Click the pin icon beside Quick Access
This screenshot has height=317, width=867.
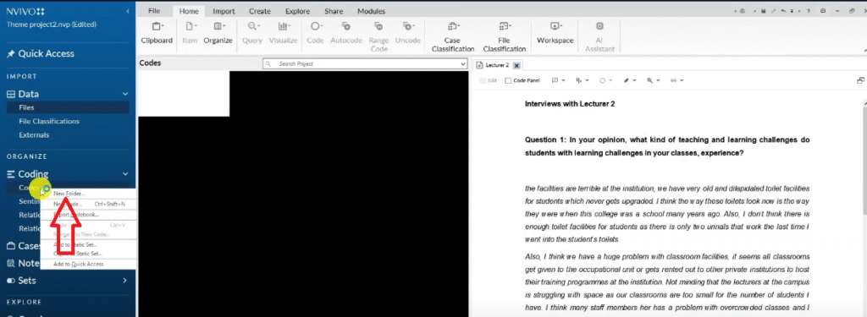point(10,53)
